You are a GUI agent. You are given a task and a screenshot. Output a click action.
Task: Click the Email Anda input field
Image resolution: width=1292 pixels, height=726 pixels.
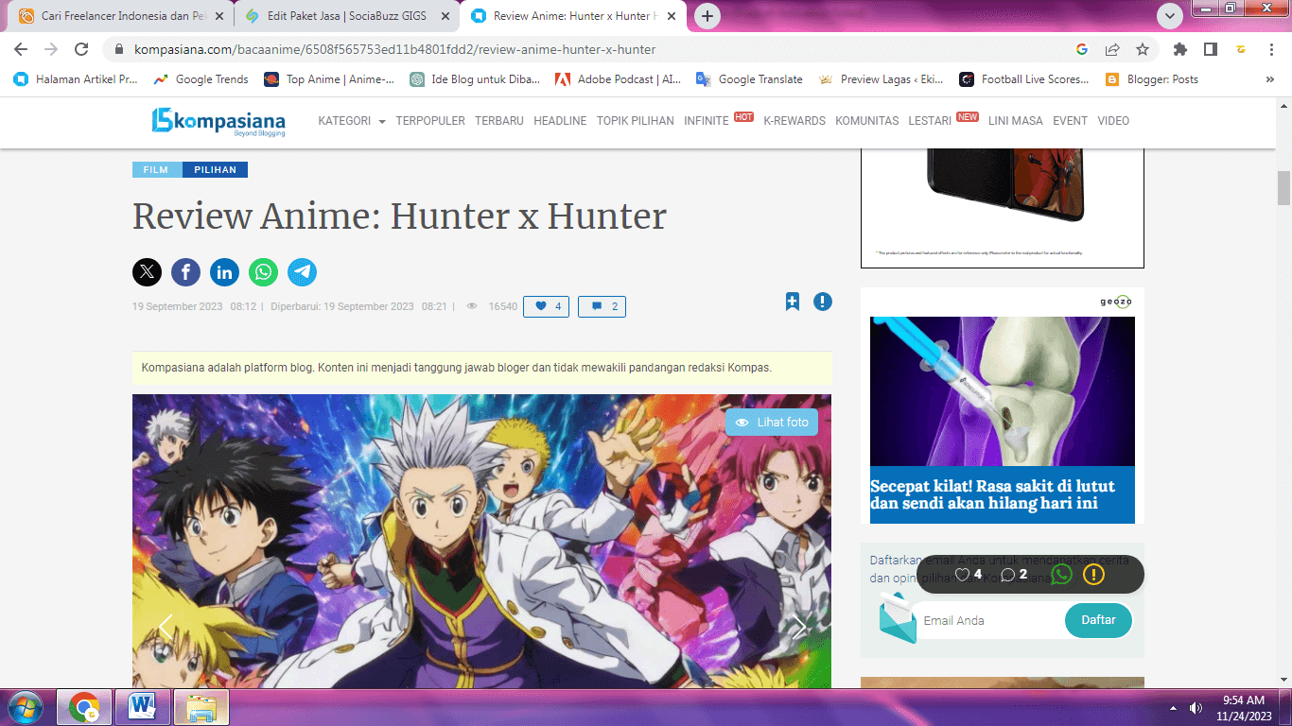(x=989, y=620)
